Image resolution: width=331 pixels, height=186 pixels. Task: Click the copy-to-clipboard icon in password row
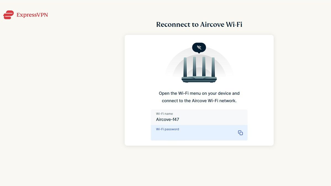point(240,132)
